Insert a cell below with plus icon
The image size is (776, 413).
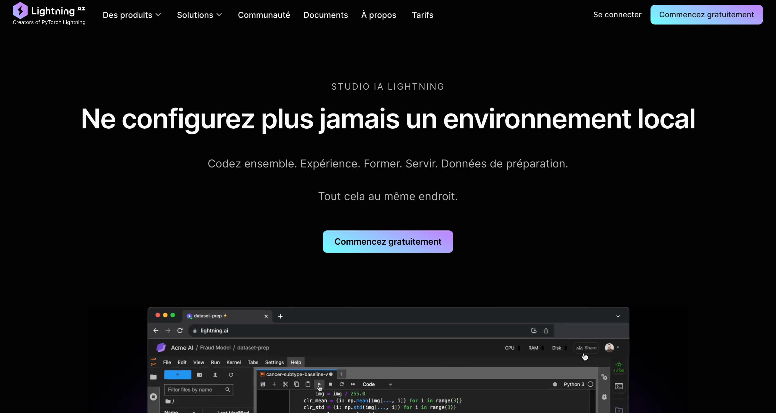click(274, 384)
